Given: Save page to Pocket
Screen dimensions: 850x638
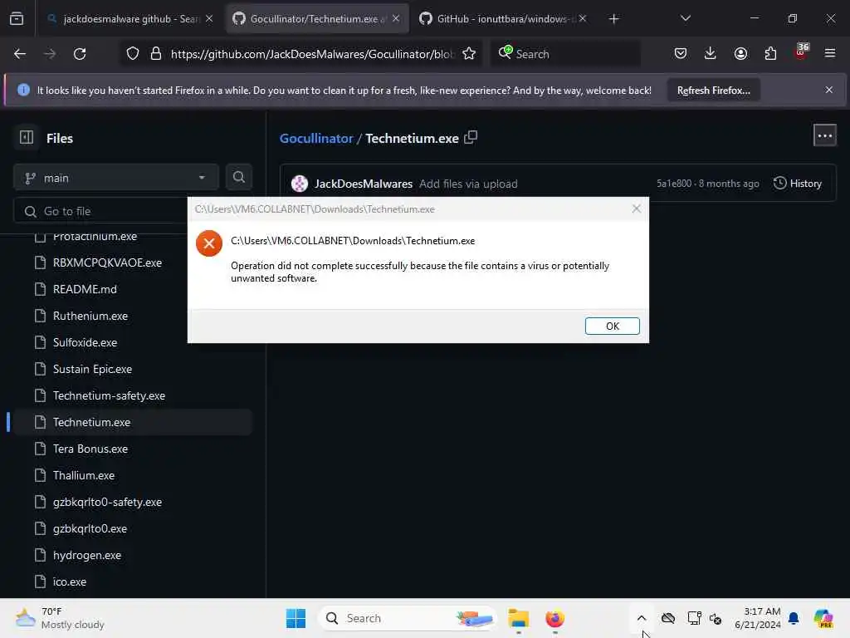Looking at the screenshot, I should tap(681, 53).
